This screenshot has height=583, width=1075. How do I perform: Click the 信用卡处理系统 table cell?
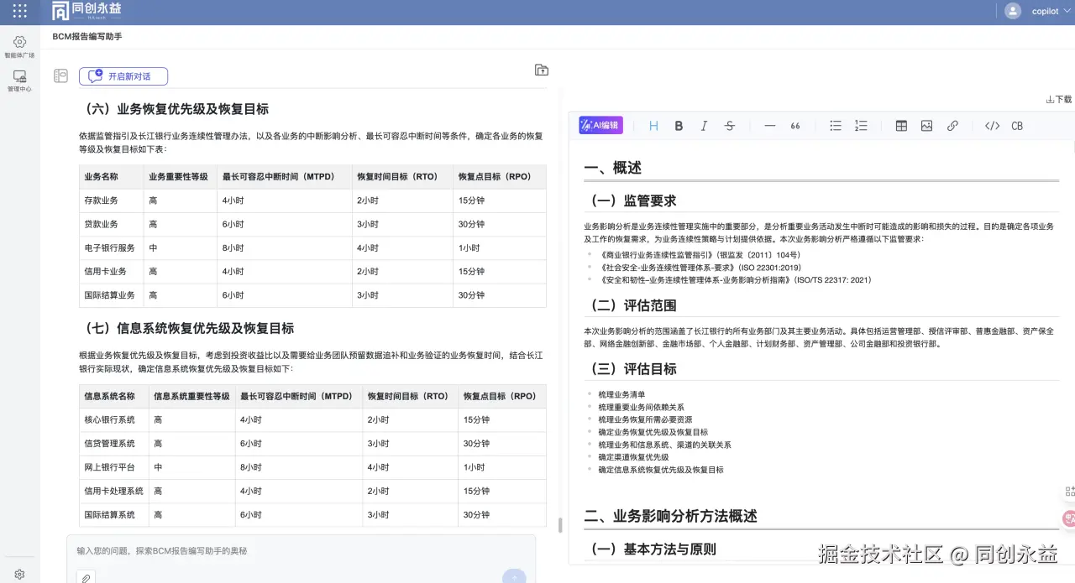[114, 491]
